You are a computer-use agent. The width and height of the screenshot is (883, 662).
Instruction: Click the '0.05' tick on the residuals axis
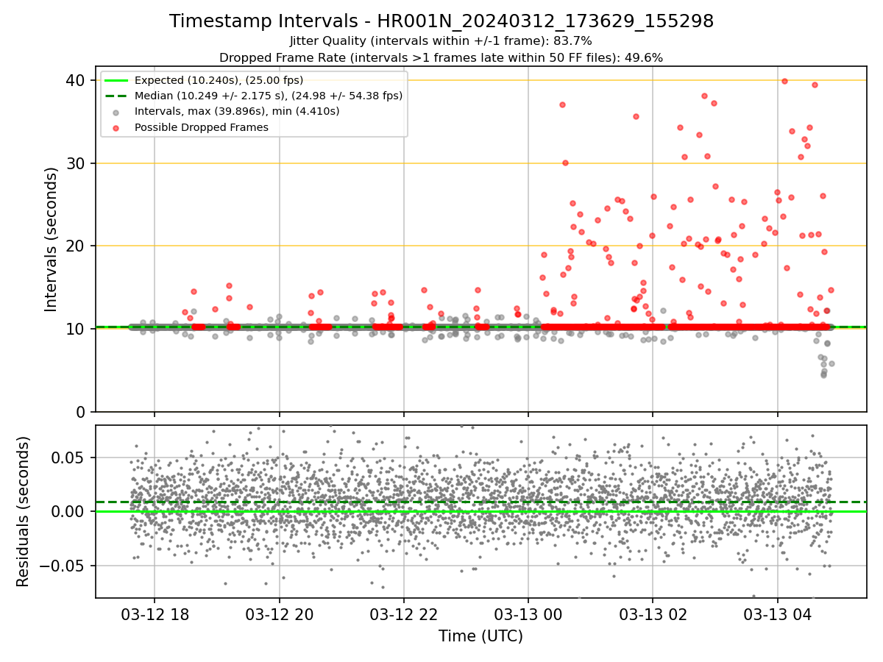pyautogui.click(x=71, y=458)
